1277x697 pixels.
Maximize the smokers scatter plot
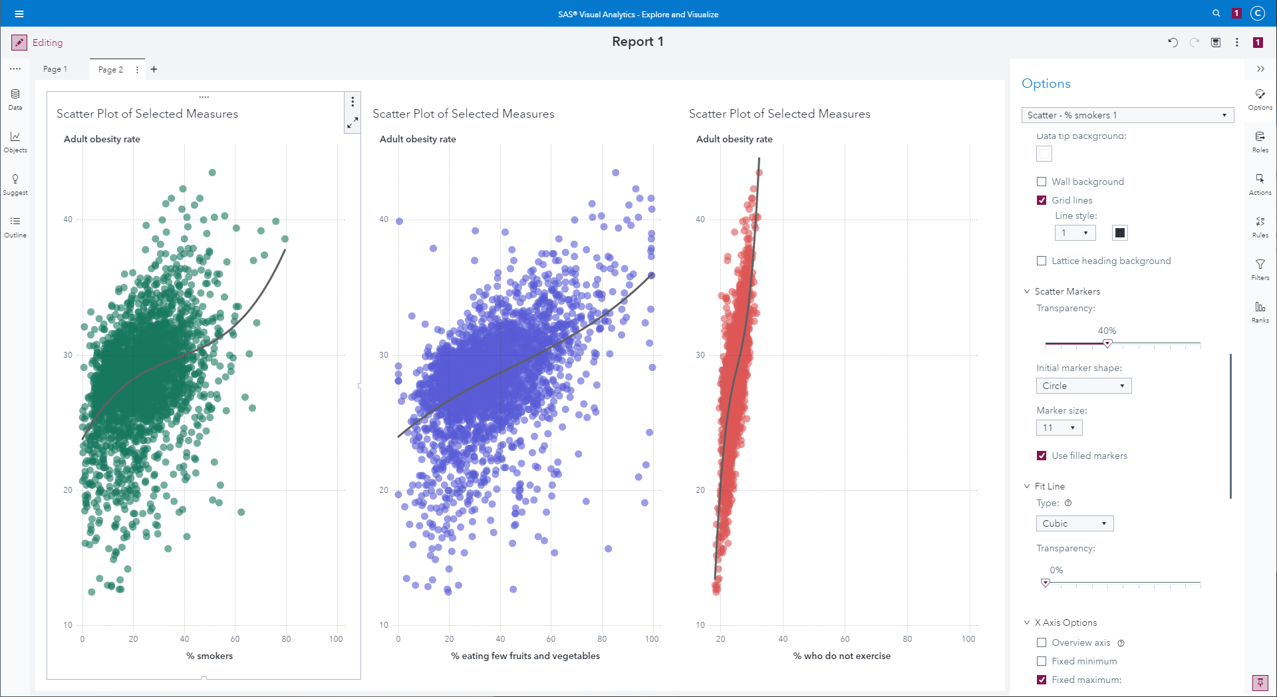tap(353, 123)
